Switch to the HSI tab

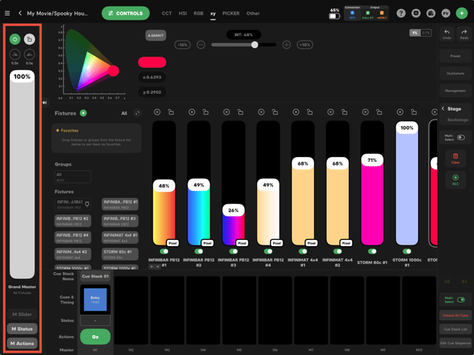pyautogui.click(x=183, y=13)
